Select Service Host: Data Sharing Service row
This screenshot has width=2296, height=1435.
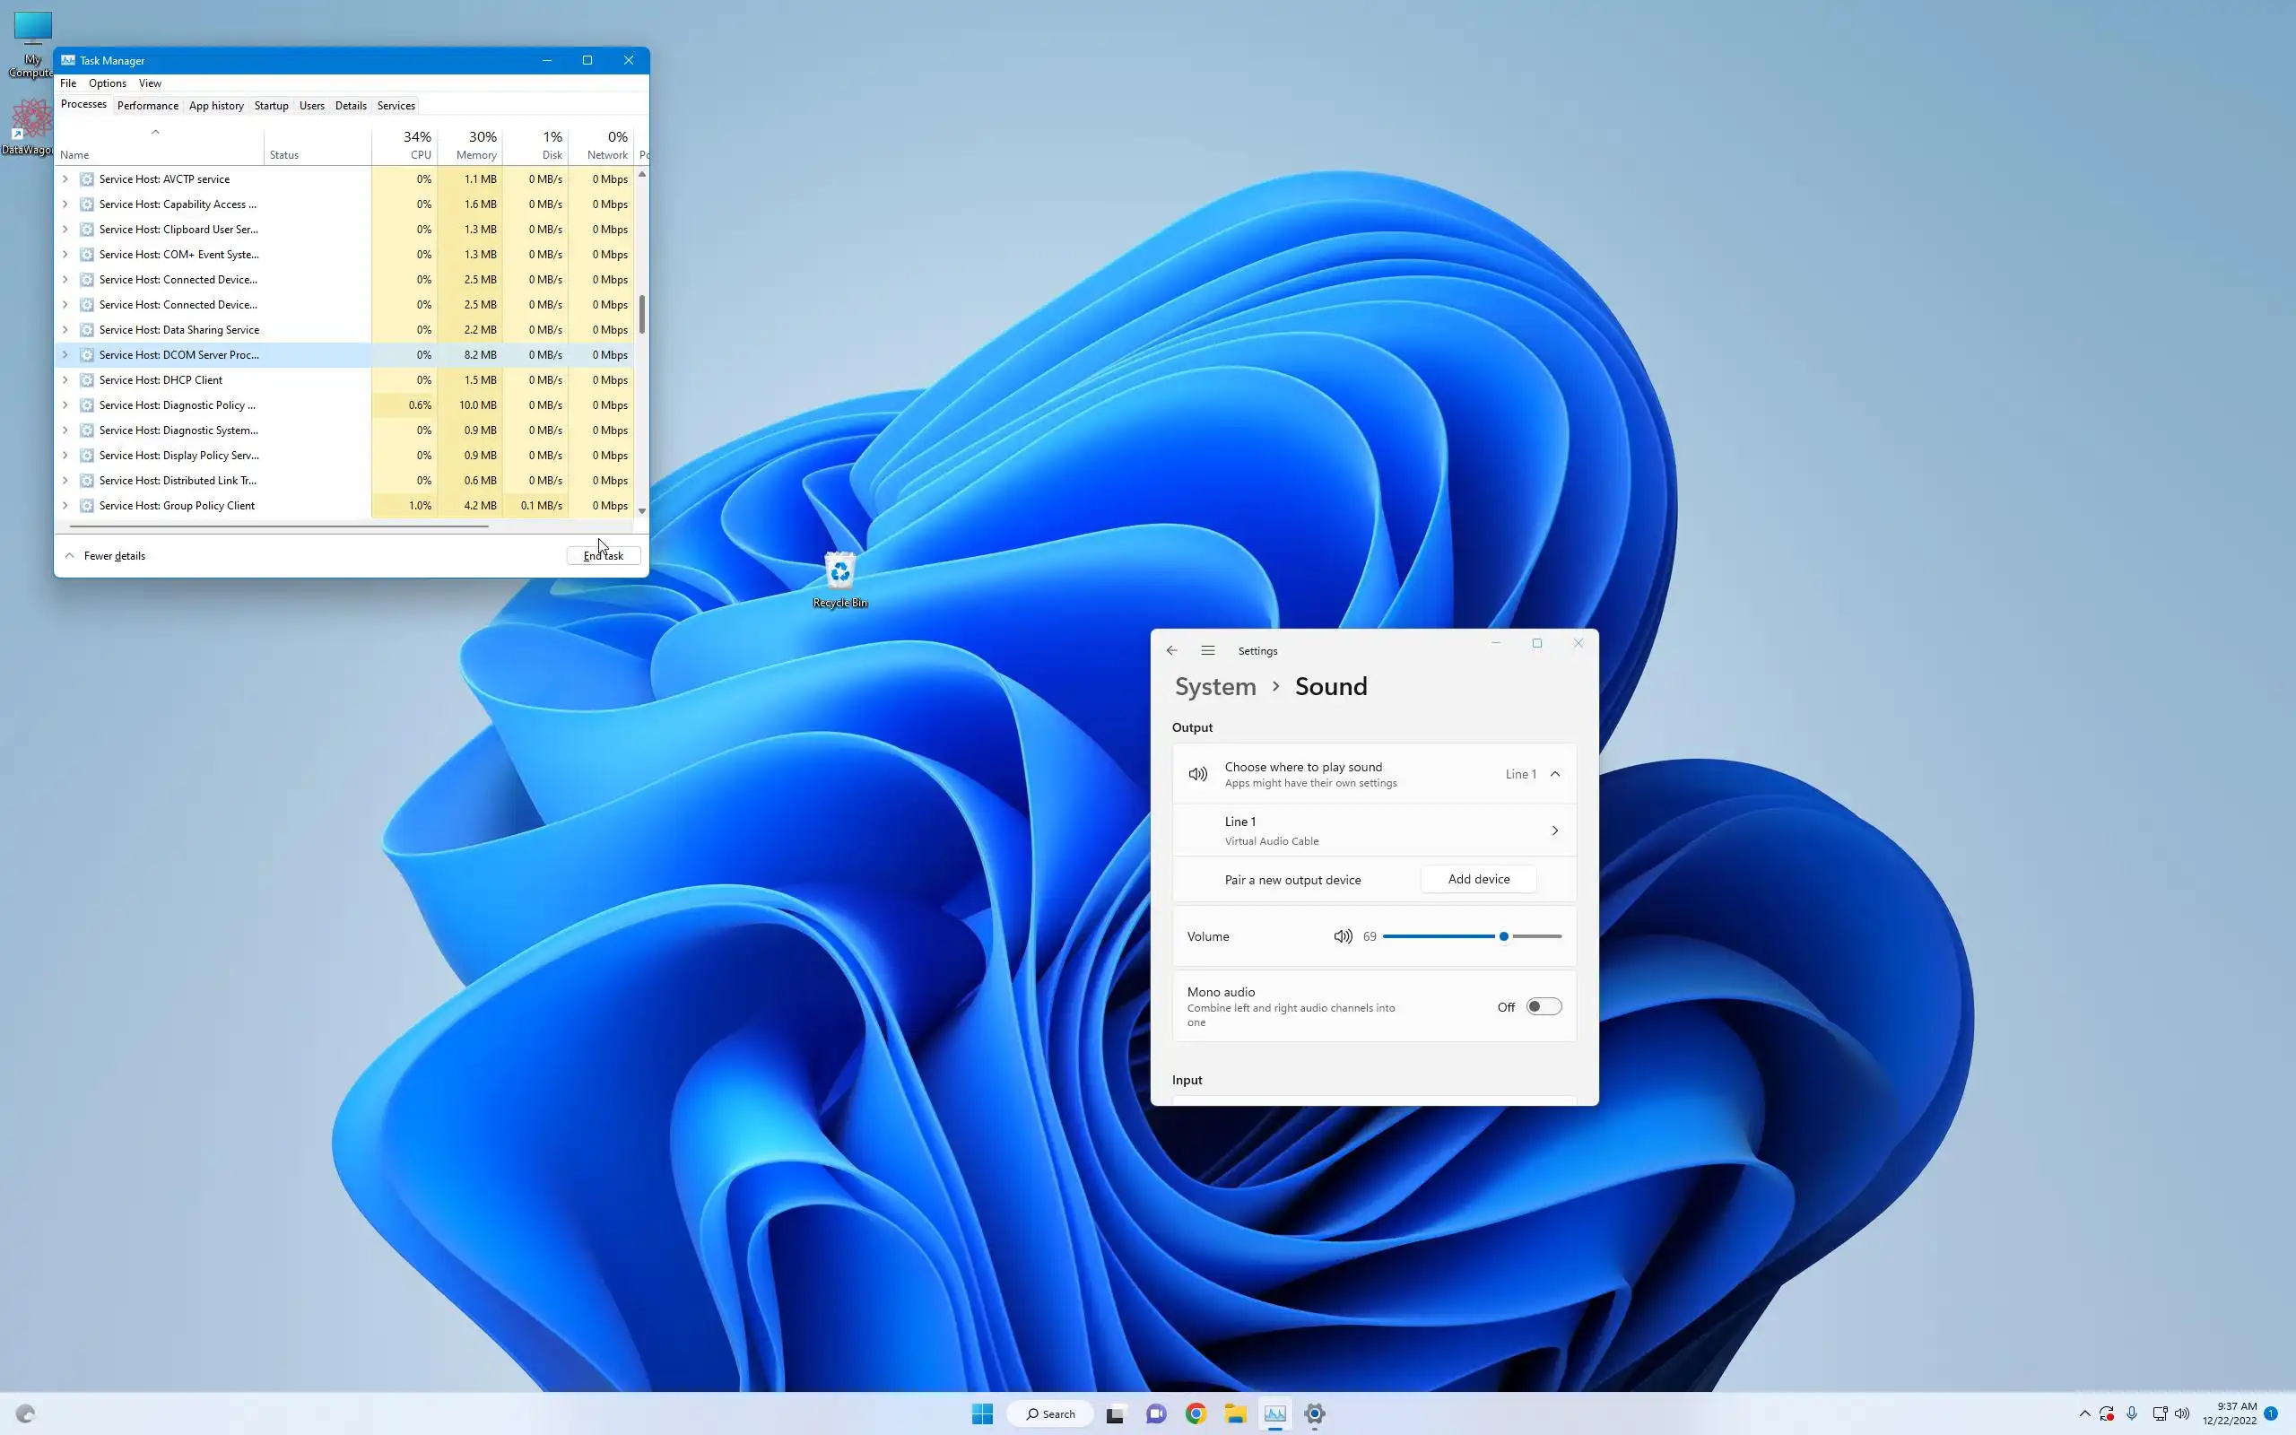click(x=178, y=329)
